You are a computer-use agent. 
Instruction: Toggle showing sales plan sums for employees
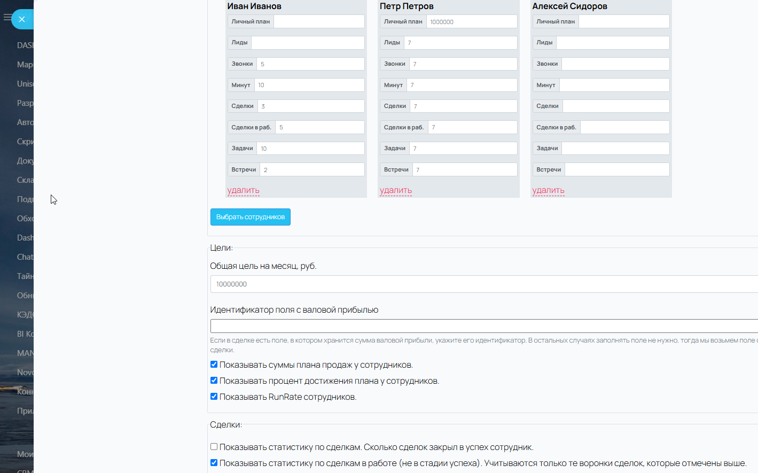(x=214, y=365)
